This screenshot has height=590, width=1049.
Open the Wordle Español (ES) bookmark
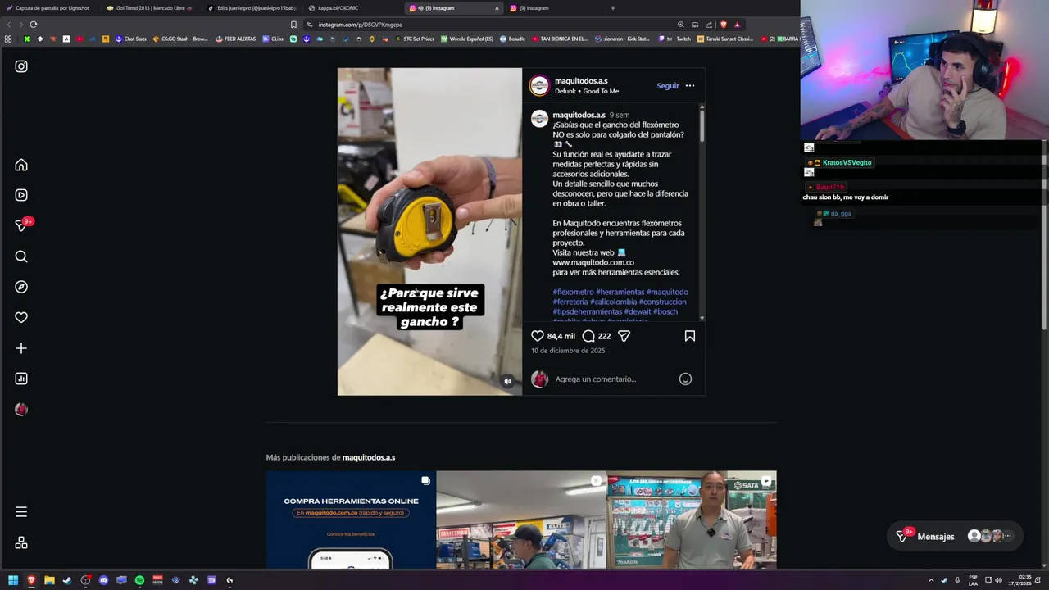(x=467, y=39)
